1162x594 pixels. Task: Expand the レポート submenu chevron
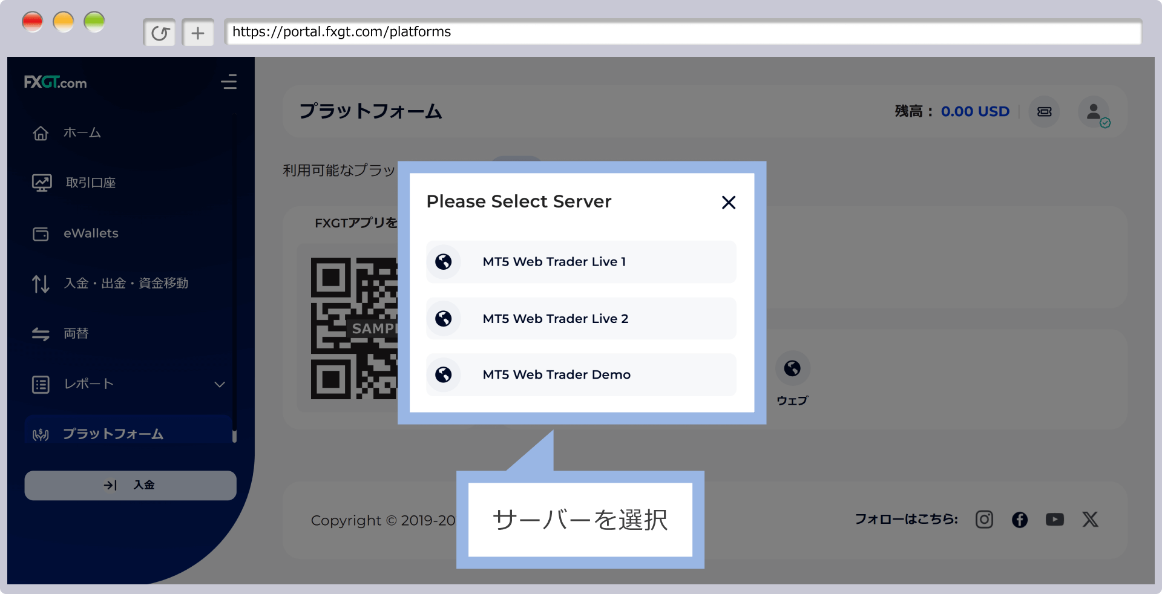pyautogui.click(x=220, y=385)
